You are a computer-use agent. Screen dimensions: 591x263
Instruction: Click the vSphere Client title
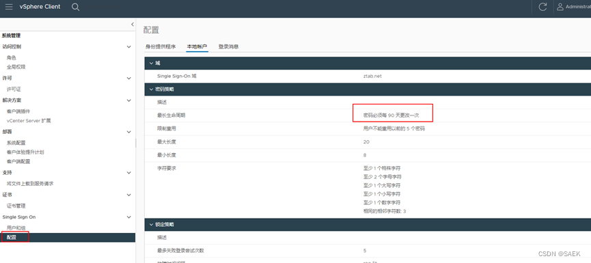40,7
